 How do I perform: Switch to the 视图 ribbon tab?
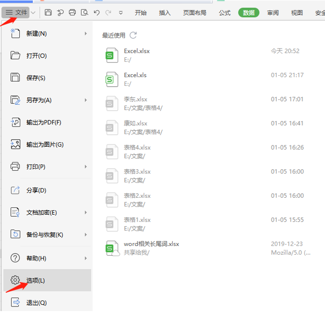pos(297,13)
